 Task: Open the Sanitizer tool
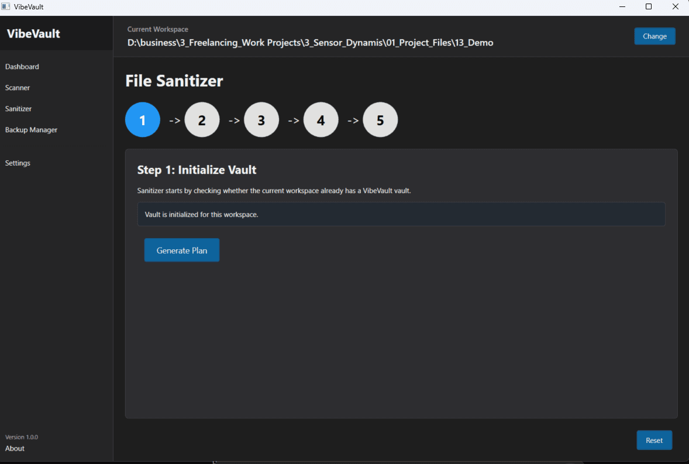pos(18,108)
